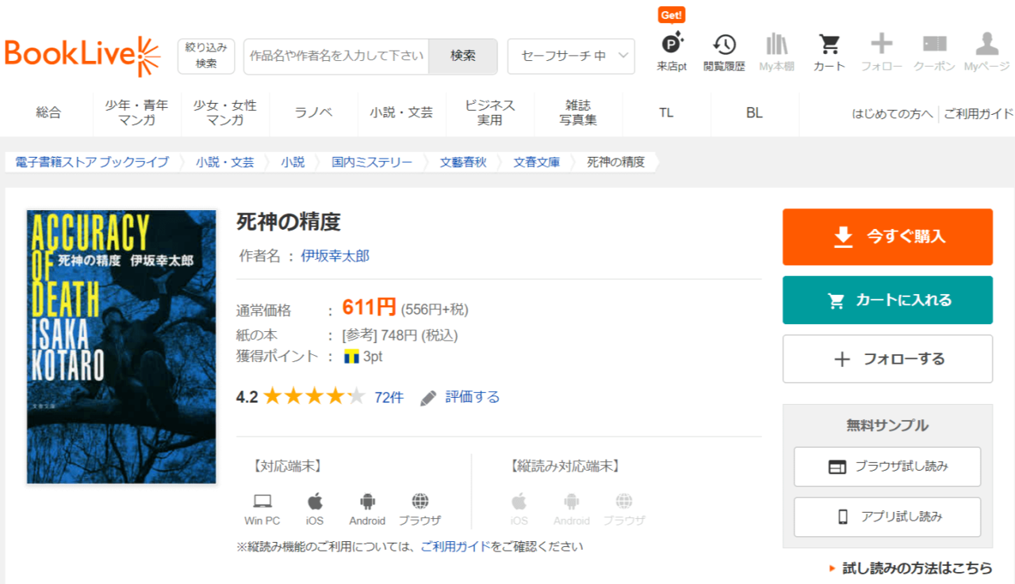Click アプリ試し読み sample button
The height and width of the screenshot is (584, 1015).
[887, 517]
